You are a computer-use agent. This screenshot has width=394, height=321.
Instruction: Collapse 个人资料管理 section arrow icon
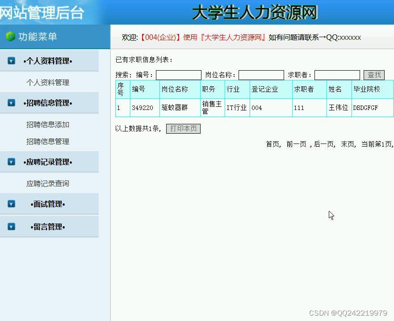(11, 61)
